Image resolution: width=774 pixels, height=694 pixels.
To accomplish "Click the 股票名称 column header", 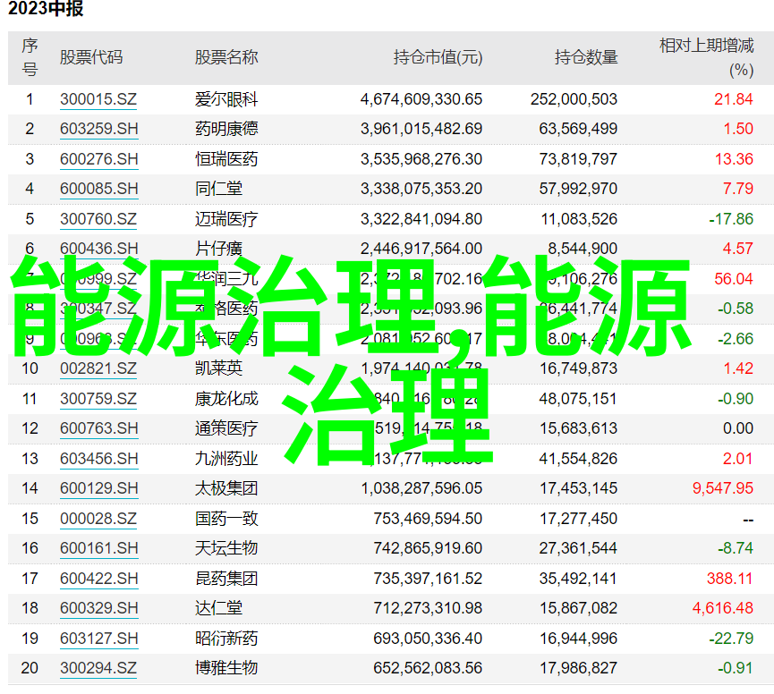I will coord(226,58).
